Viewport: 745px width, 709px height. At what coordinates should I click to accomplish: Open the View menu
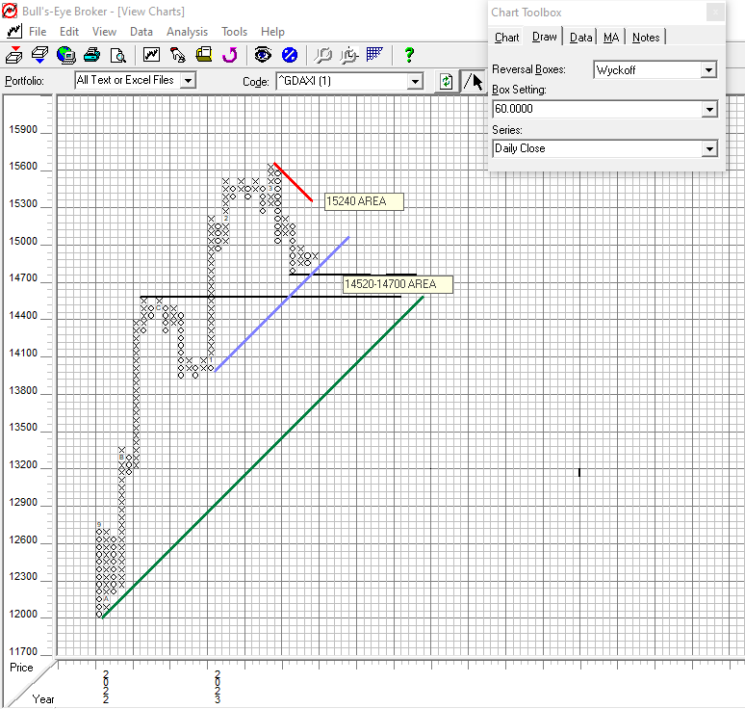click(104, 32)
